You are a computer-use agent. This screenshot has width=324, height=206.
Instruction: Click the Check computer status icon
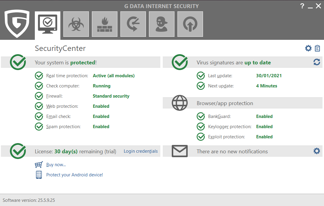(x=39, y=86)
